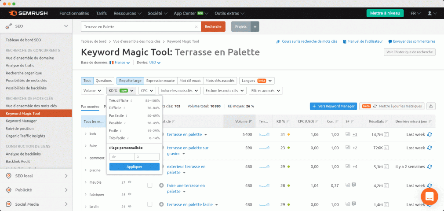Toggle eye icon for the jardin group
The height and width of the screenshot is (211, 444).
click(x=130, y=207)
